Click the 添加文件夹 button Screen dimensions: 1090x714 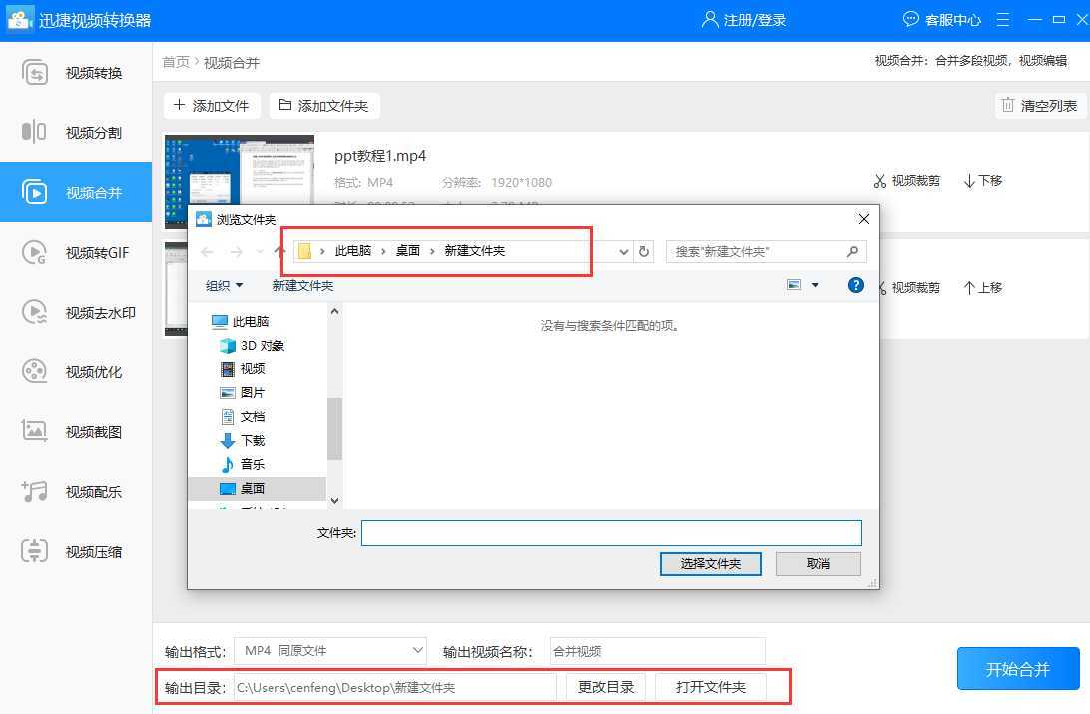point(324,106)
